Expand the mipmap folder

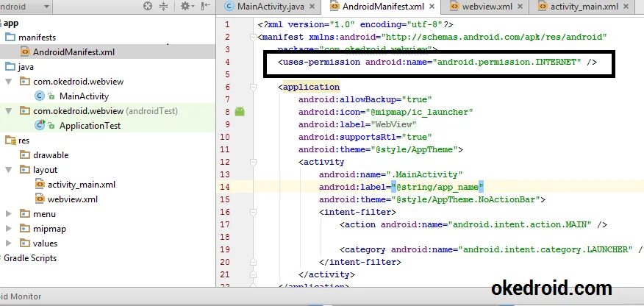9,229
